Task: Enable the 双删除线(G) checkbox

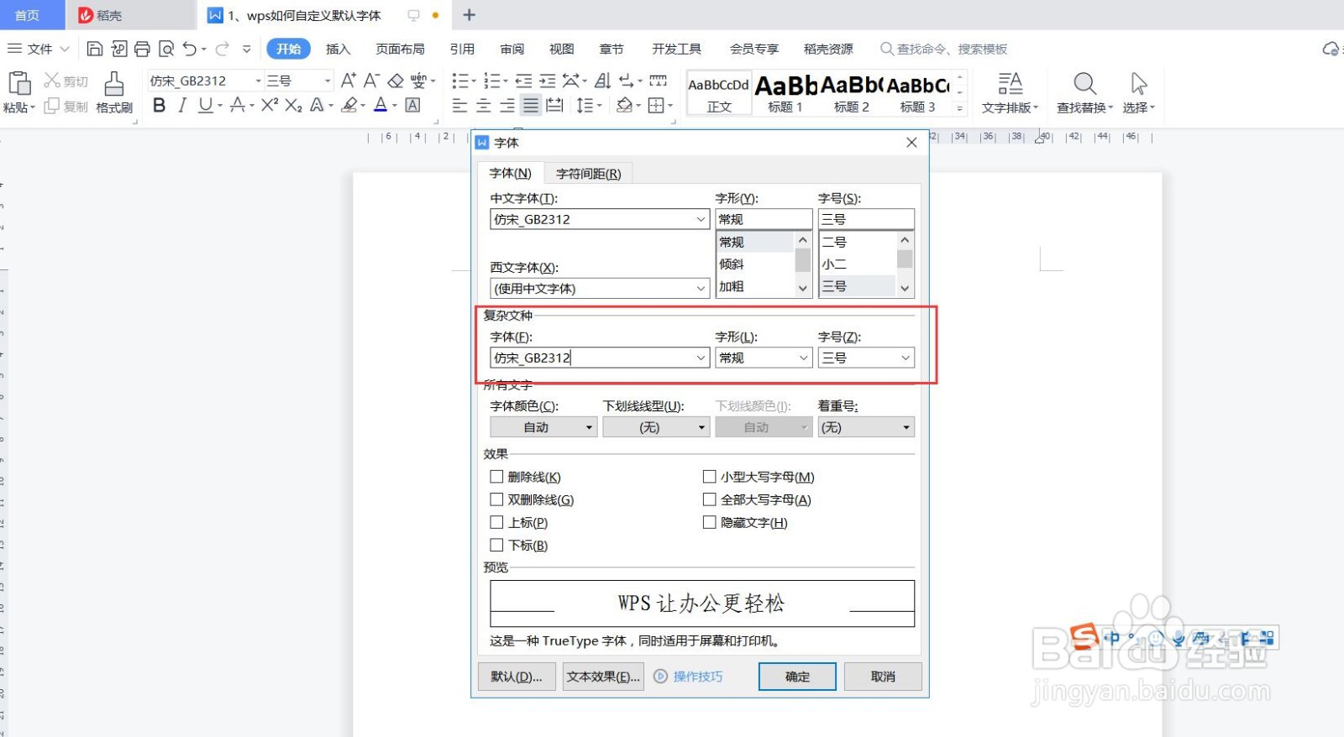Action: (x=496, y=499)
